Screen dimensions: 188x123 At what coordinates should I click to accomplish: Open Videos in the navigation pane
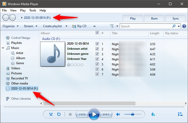tap(13, 68)
